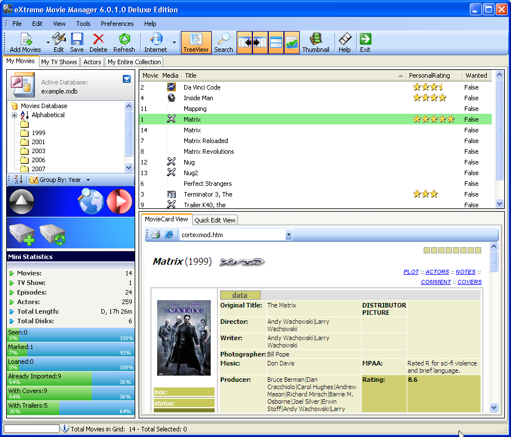
Task: Click the Matrix poster thumbnail
Action: [184, 338]
